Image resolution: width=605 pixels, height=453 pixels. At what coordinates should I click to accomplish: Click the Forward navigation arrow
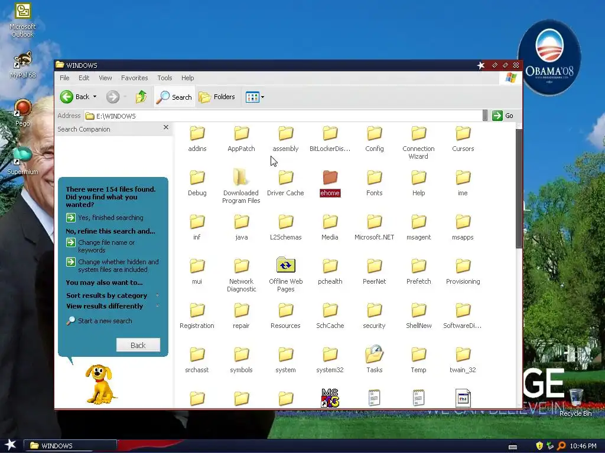coord(113,97)
